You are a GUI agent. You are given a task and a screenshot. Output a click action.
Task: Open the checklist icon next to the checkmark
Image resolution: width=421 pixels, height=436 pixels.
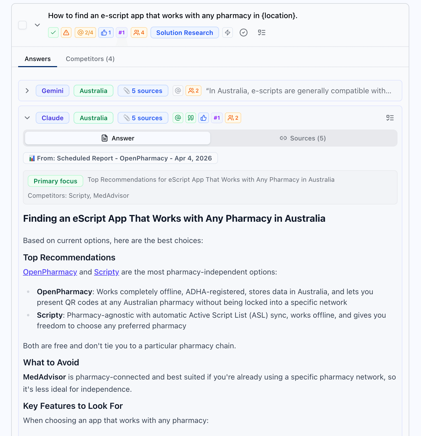[262, 33]
